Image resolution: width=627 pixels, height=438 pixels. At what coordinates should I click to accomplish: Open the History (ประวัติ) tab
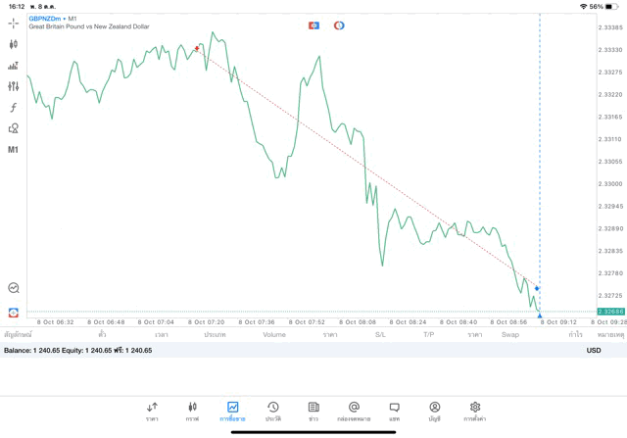[272, 411]
